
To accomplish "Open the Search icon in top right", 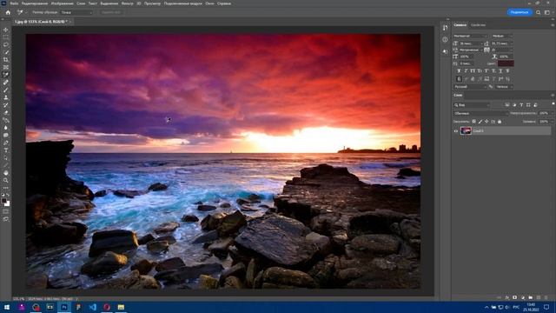I will click(x=539, y=12).
